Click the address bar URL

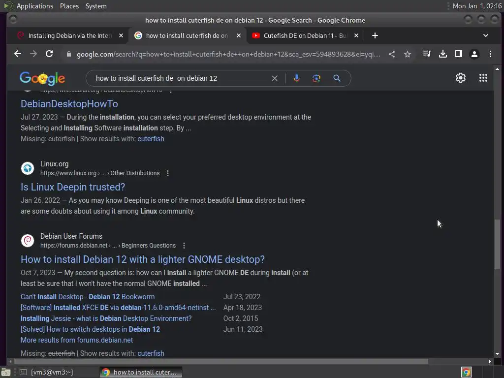tap(228, 54)
